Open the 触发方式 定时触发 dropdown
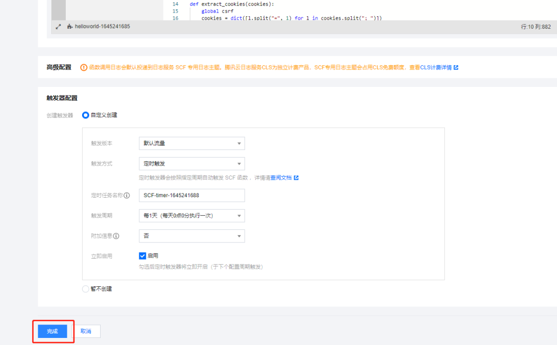557x345 pixels. tap(192, 164)
